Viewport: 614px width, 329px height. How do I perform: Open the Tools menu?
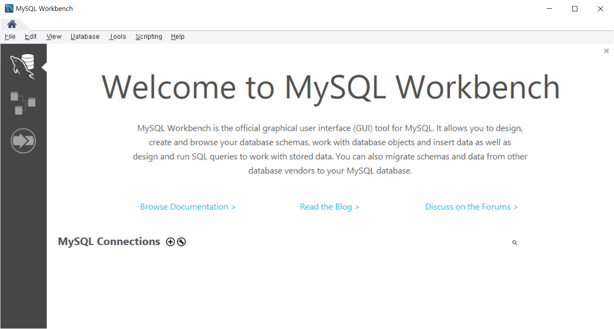coord(118,37)
